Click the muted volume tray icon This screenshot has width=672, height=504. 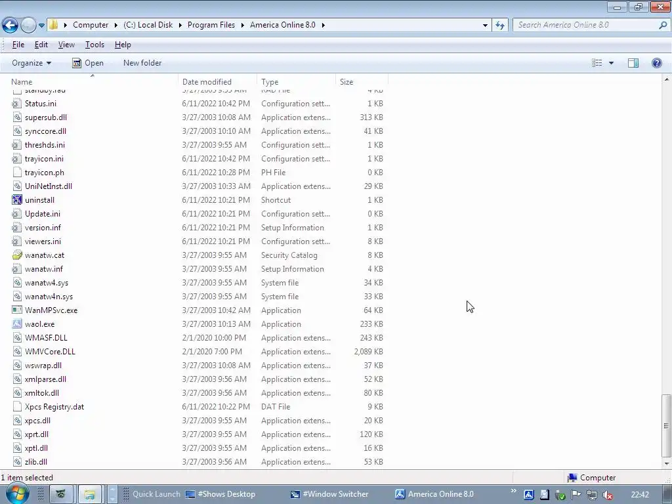(608, 495)
